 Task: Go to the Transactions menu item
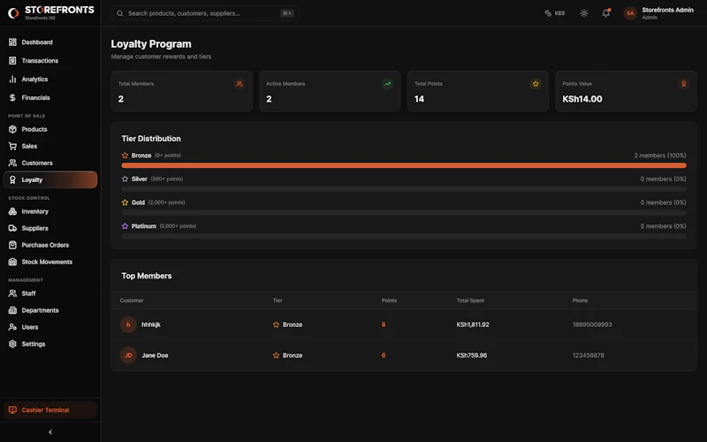tap(50, 60)
